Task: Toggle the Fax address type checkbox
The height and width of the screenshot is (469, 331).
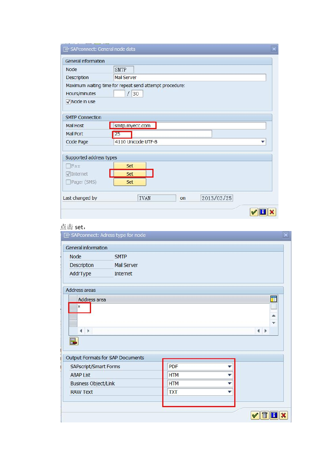Action: [68, 166]
